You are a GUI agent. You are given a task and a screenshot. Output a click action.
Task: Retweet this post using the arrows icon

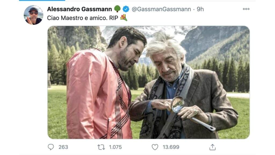[101, 147]
